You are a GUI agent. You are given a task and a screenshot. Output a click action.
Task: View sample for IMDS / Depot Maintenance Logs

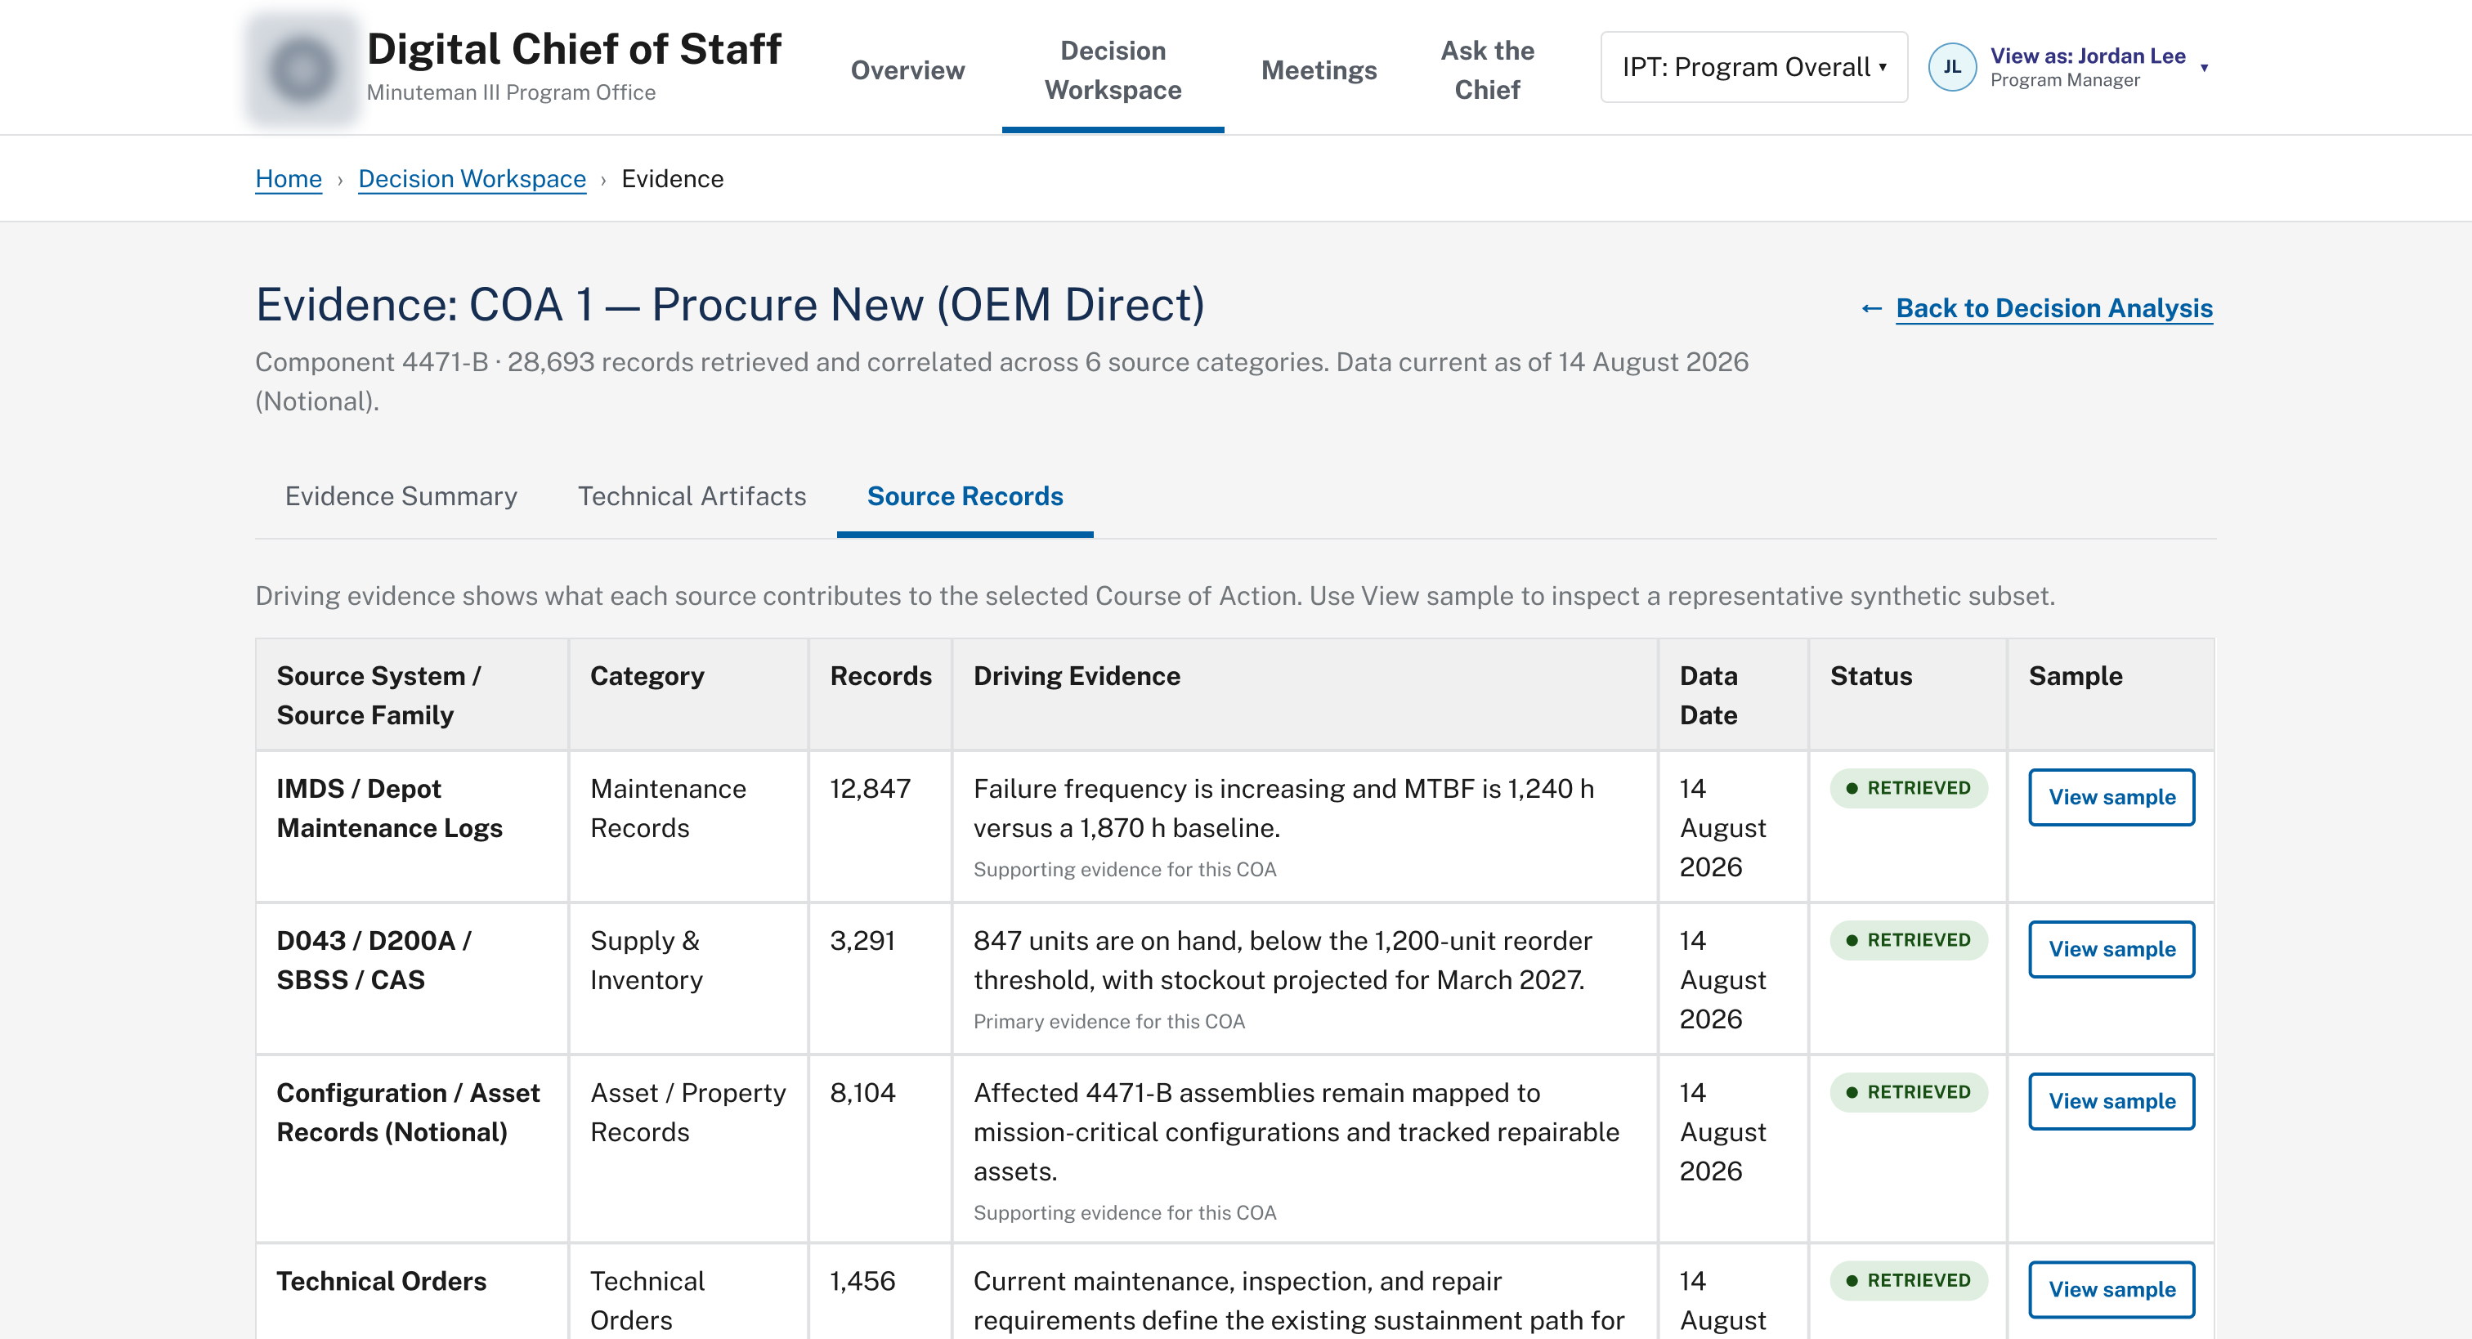[2111, 797]
